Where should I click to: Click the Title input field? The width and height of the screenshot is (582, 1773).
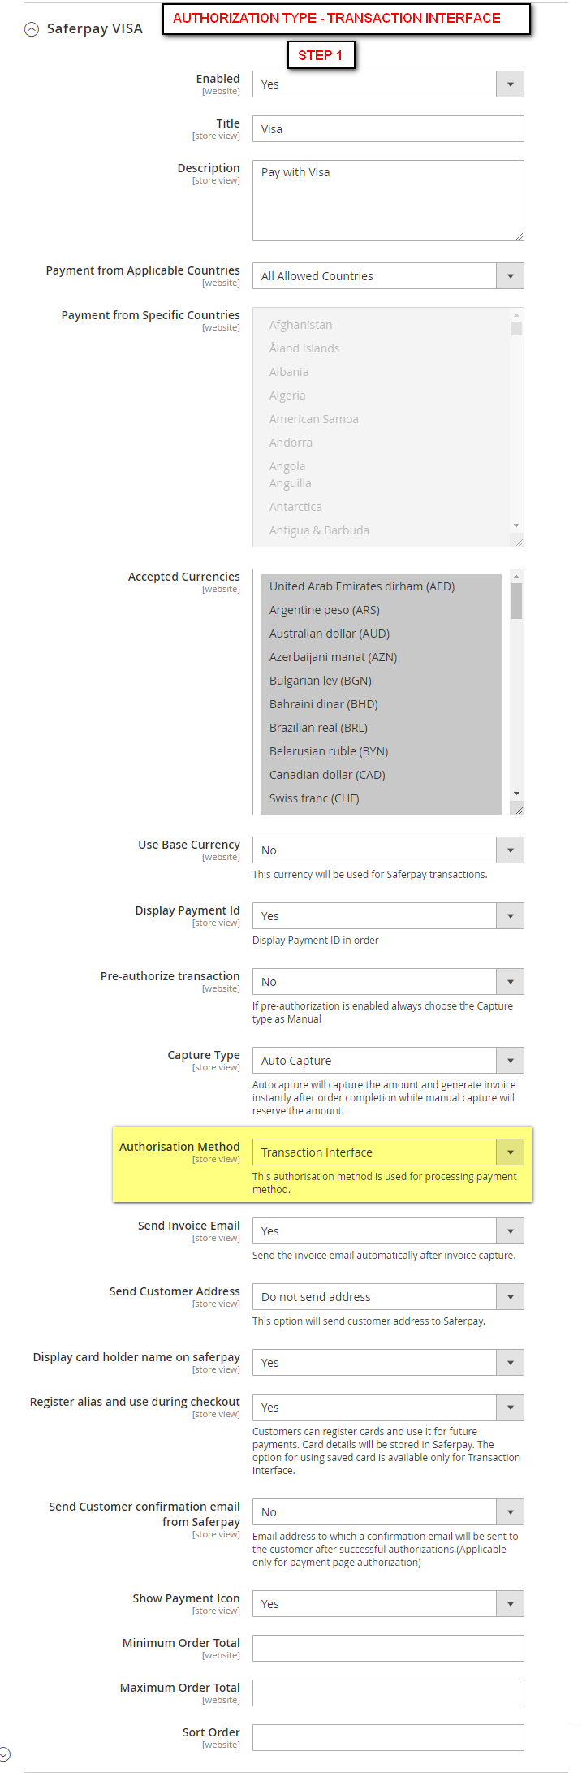pos(387,129)
